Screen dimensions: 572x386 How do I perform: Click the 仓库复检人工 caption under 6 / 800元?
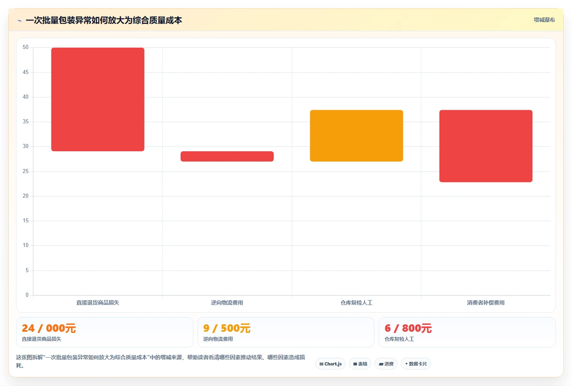399,339
